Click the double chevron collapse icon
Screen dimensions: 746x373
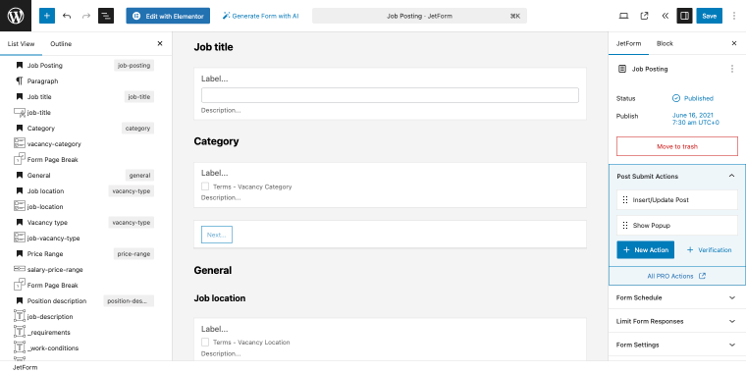(666, 16)
